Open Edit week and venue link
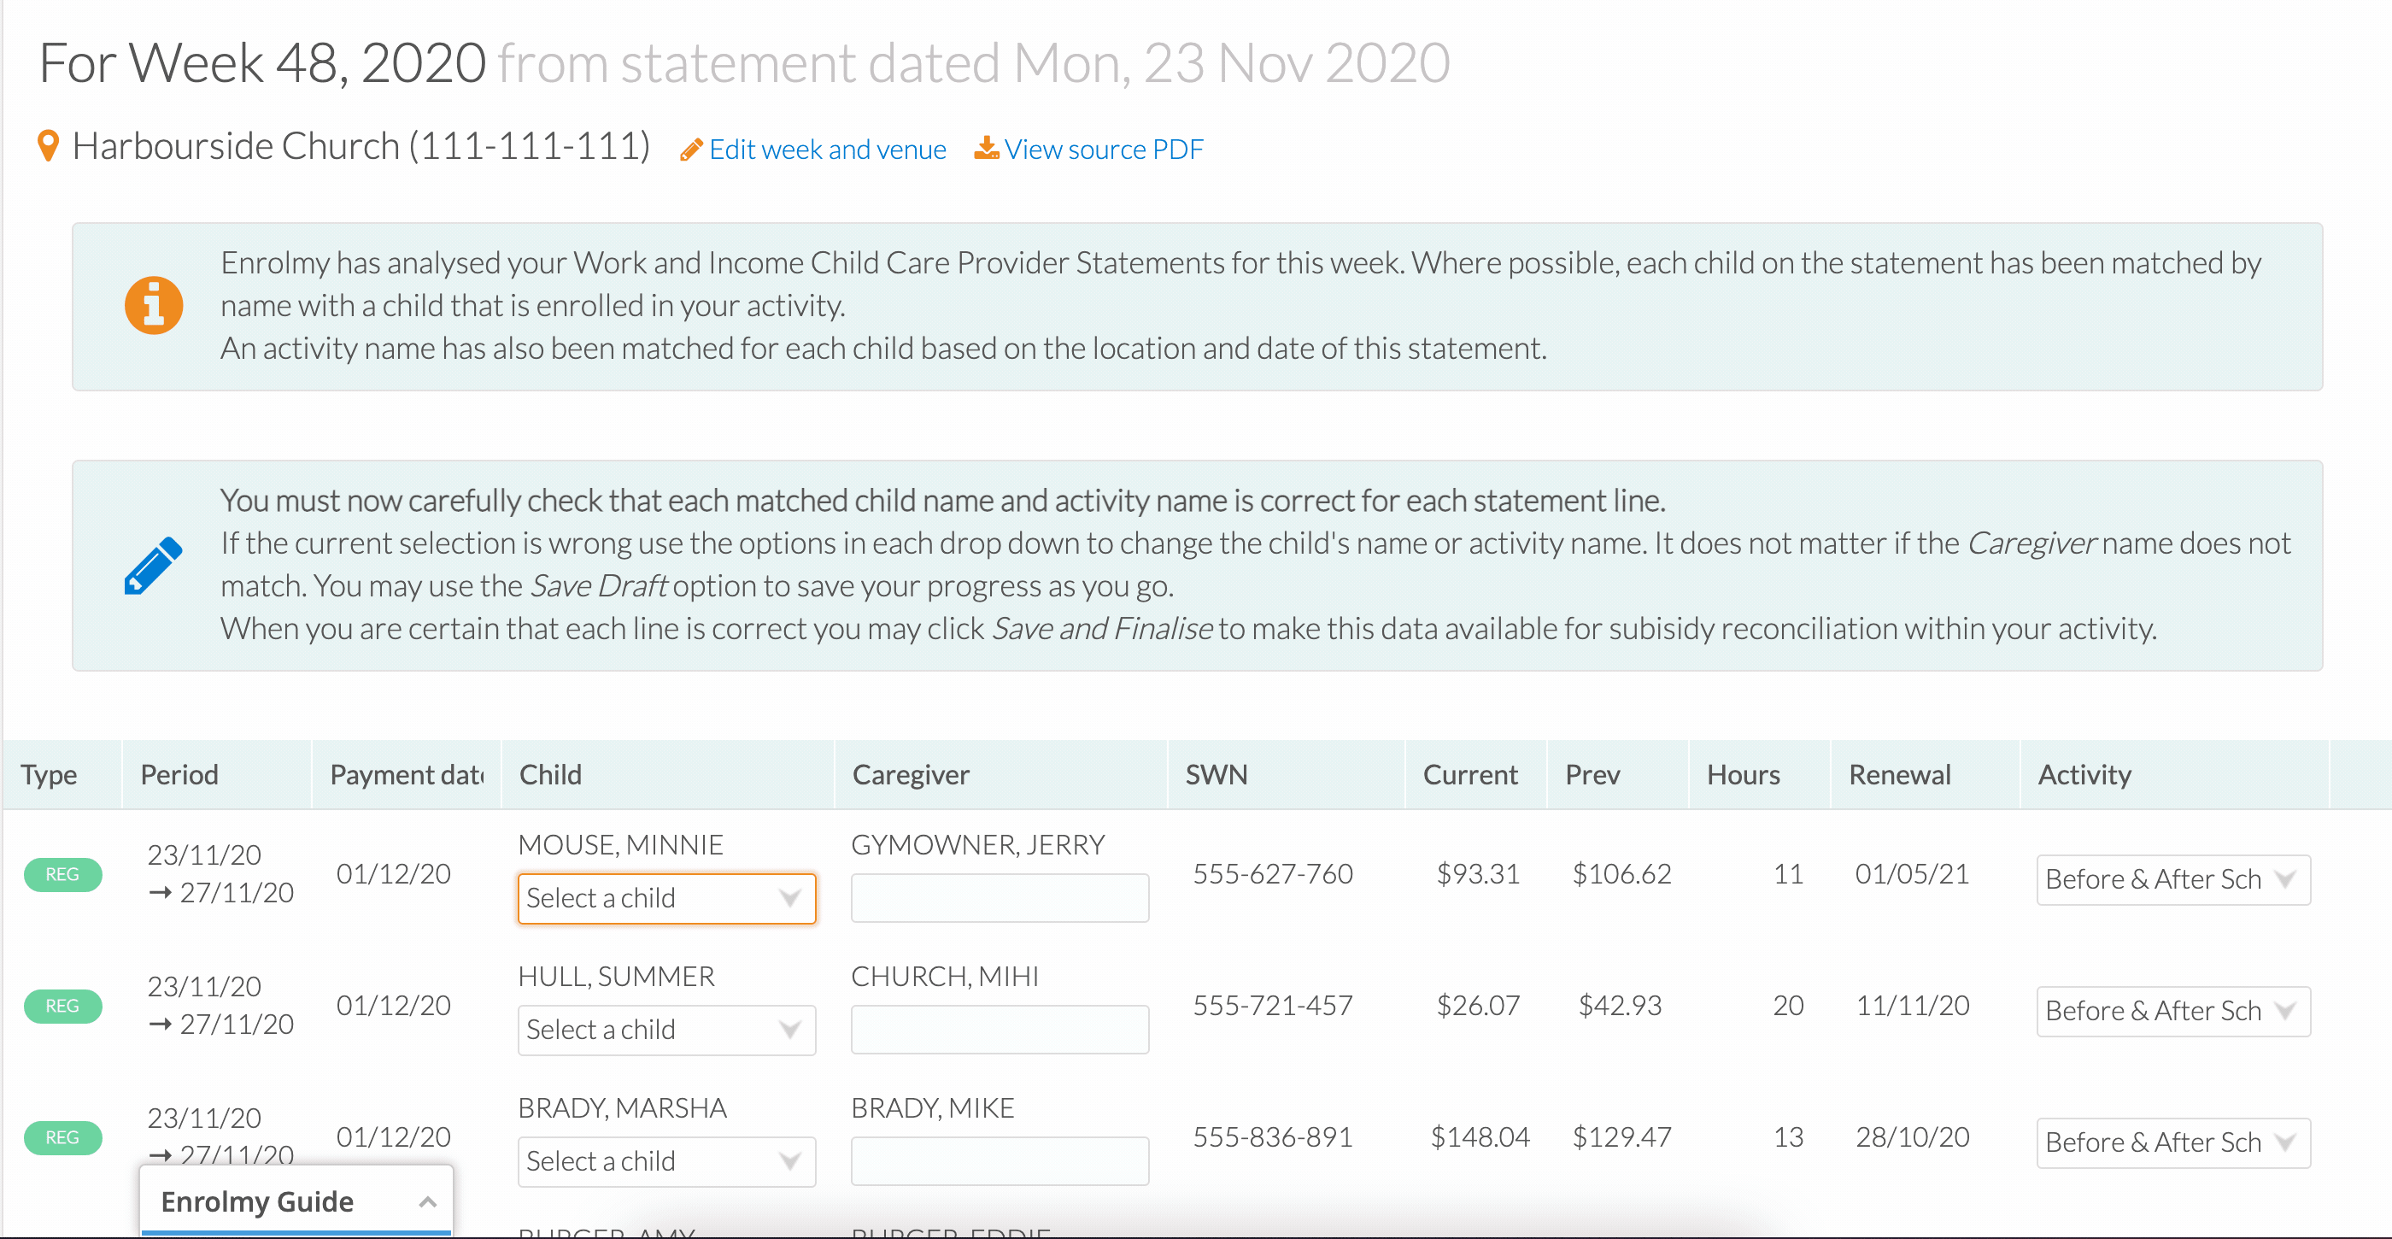This screenshot has width=2392, height=1239. (x=827, y=150)
